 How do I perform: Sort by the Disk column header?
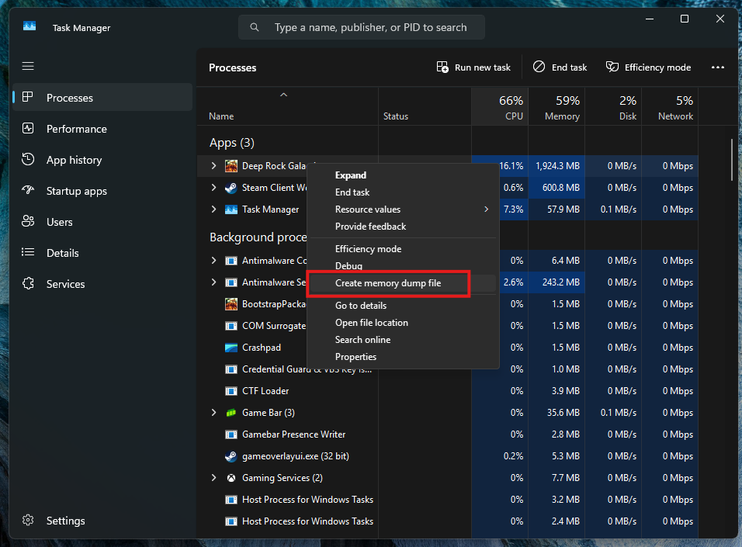coord(613,106)
